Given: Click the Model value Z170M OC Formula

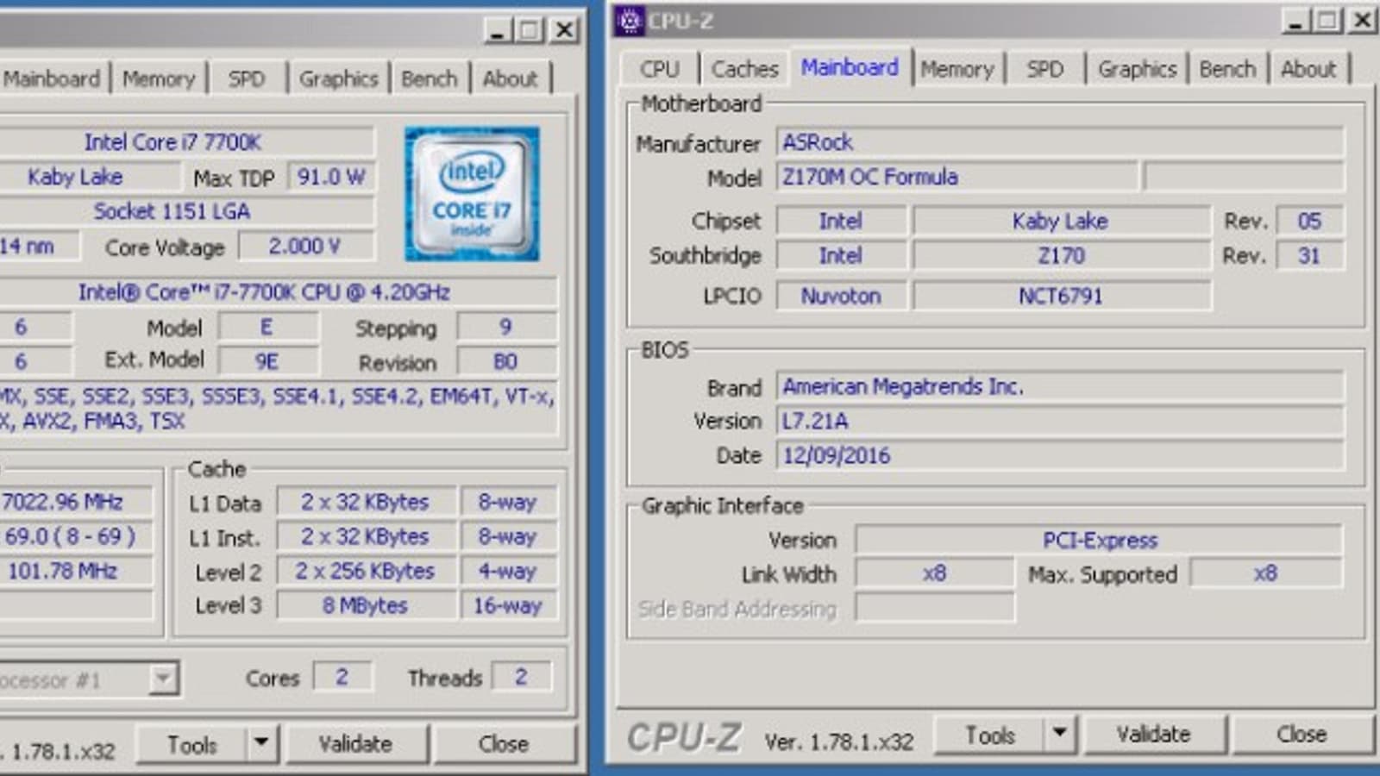Looking at the screenshot, I should [957, 177].
